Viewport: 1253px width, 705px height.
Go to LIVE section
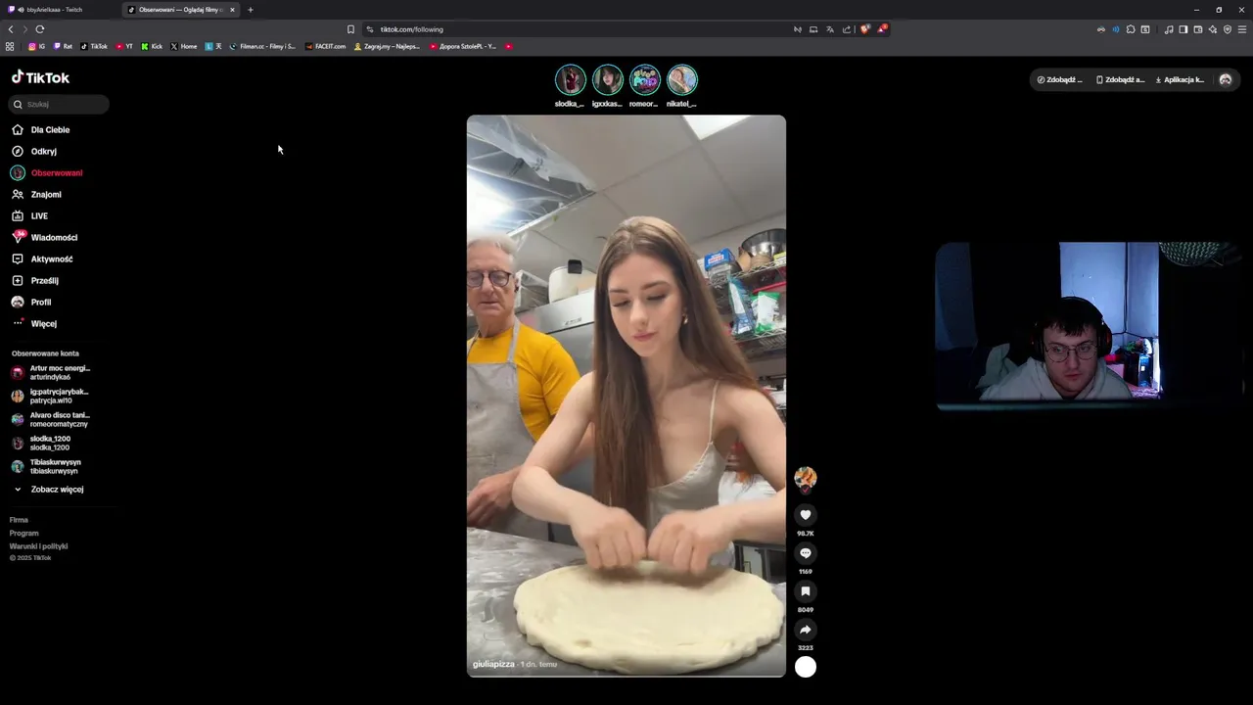coord(29,215)
